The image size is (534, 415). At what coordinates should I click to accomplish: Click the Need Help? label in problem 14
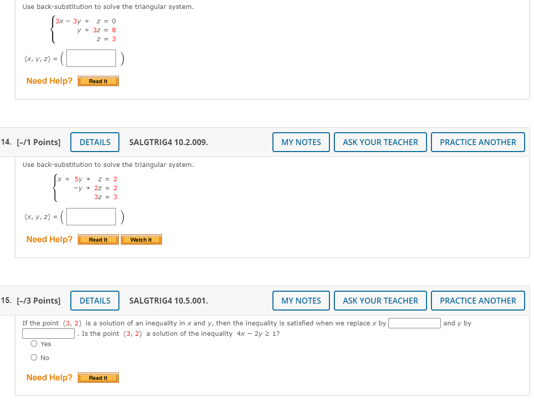(50, 239)
